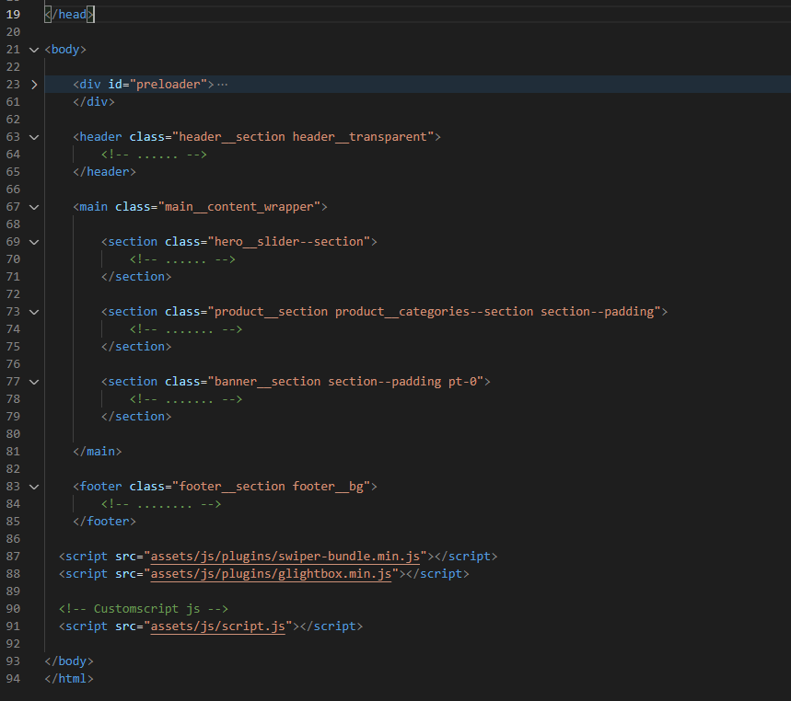Click "banner__section section--padding pt-0" class value
791x701 pixels.
[345, 382]
